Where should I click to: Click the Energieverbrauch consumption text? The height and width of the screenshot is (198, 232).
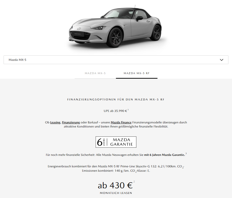pos(116,169)
